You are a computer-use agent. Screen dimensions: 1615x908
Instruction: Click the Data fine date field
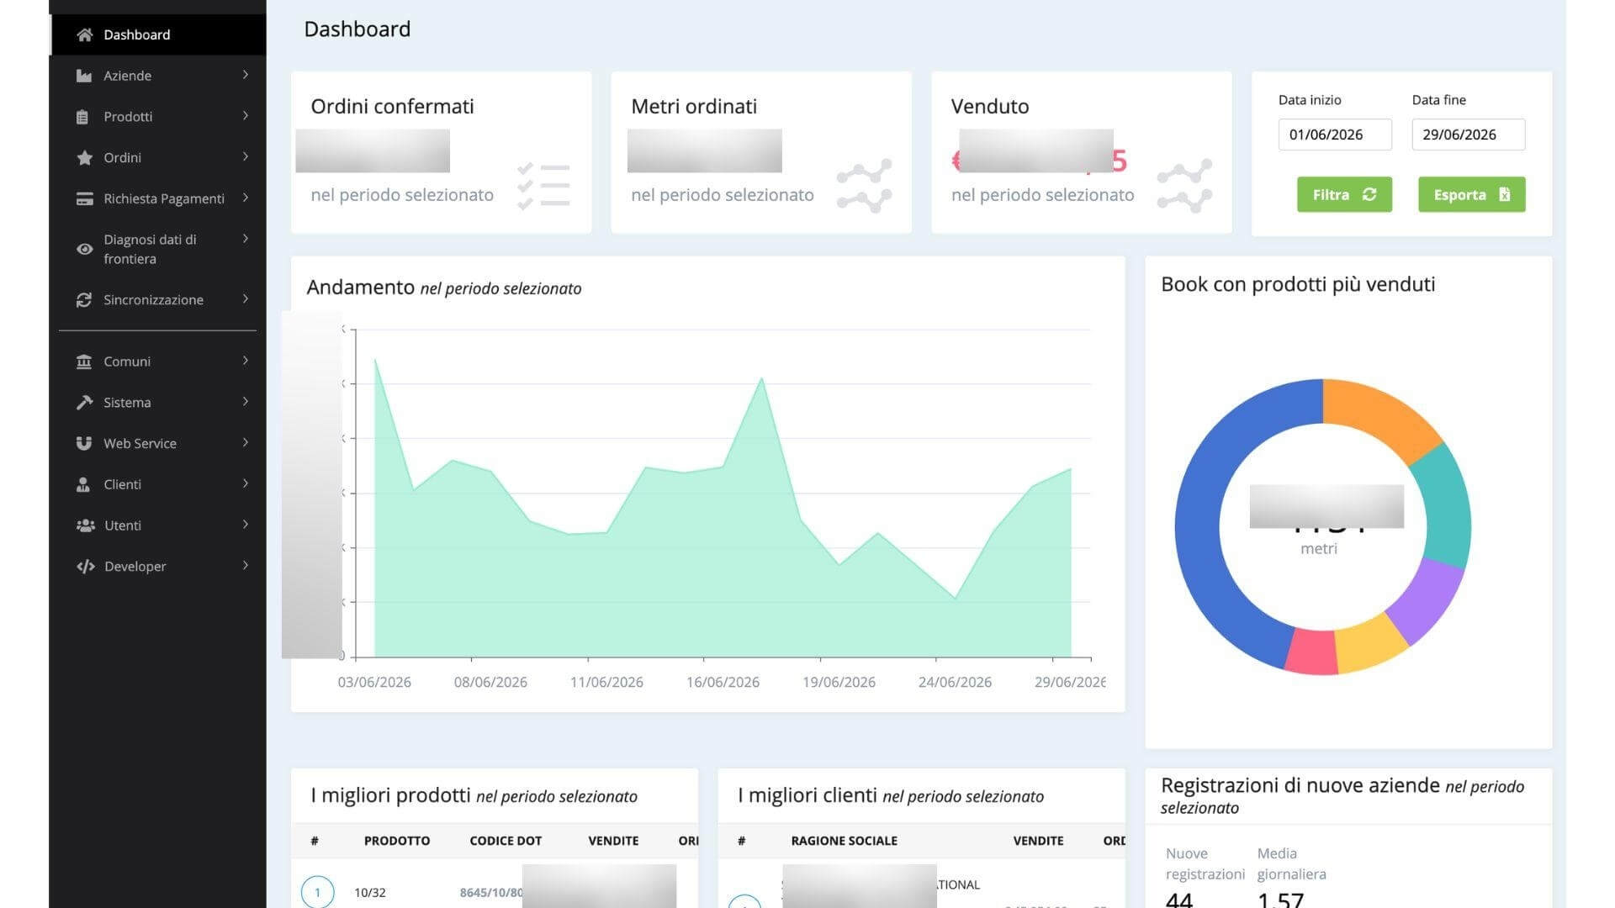(x=1468, y=135)
